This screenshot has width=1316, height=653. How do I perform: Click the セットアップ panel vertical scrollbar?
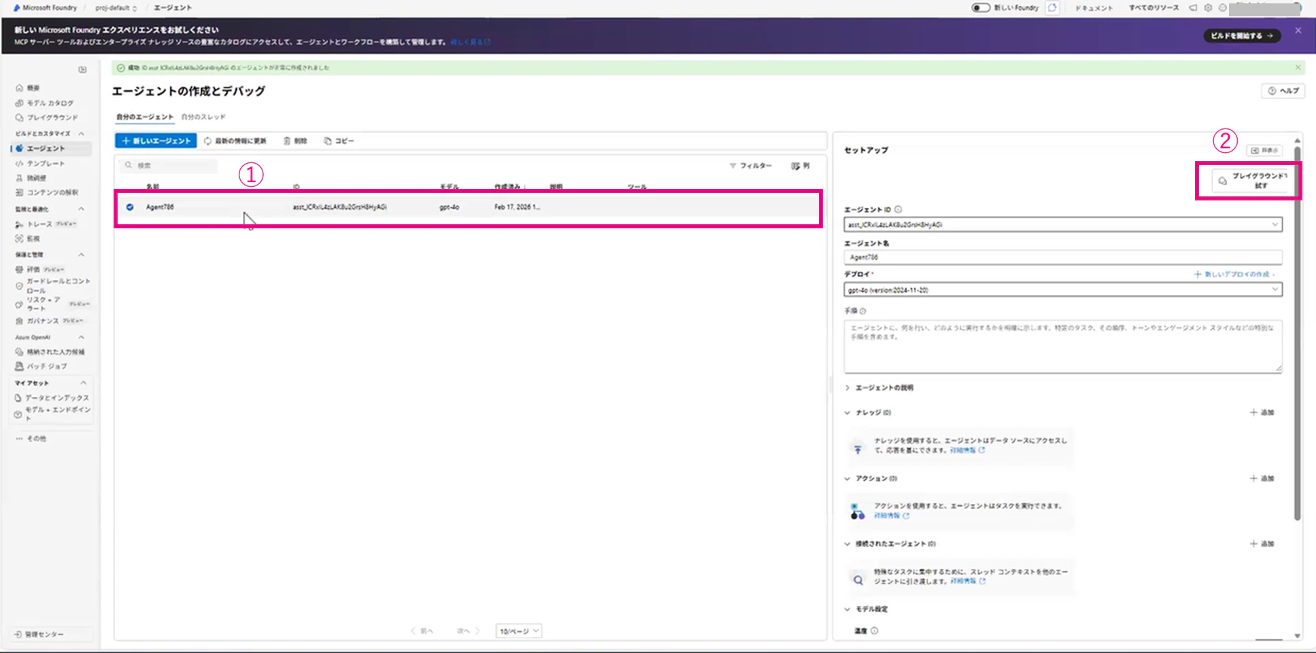coord(1297,333)
